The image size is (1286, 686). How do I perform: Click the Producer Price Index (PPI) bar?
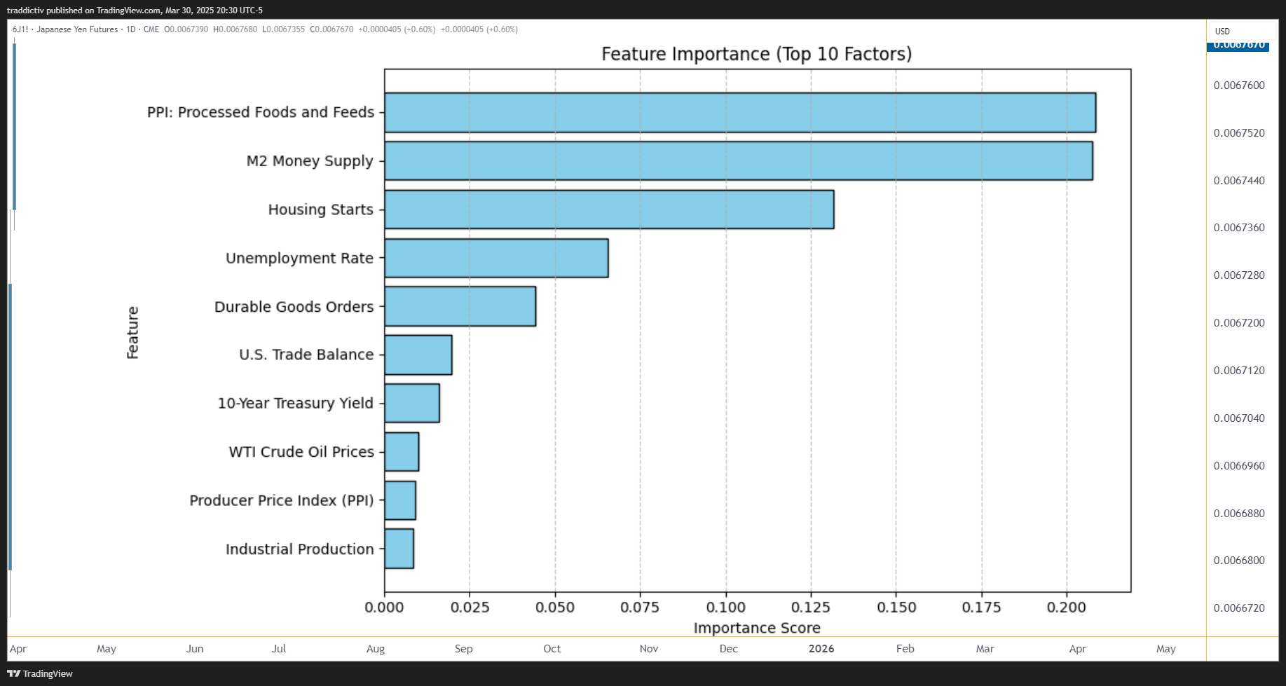[400, 500]
